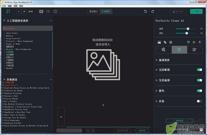The height and width of the screenshot is (135, 207).
Task: Open the histogram image icon in right panel
Action: (x=159, y=42)
